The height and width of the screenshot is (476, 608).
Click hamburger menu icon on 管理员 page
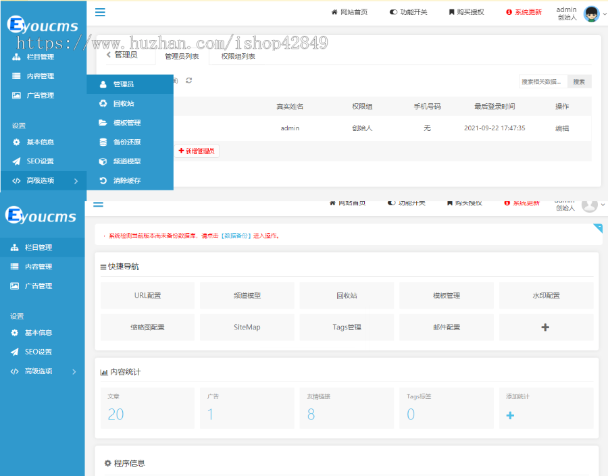point(100,12)
